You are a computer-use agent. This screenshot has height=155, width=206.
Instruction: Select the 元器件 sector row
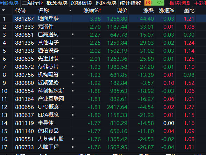[103, 27]
